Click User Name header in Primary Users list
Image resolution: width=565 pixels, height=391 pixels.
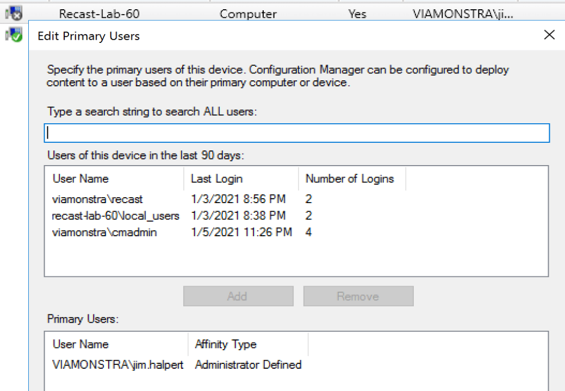(80, 344)
